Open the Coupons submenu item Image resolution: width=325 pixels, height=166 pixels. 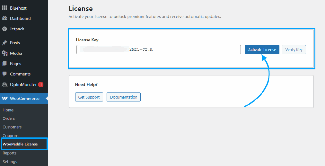[10, 136]
